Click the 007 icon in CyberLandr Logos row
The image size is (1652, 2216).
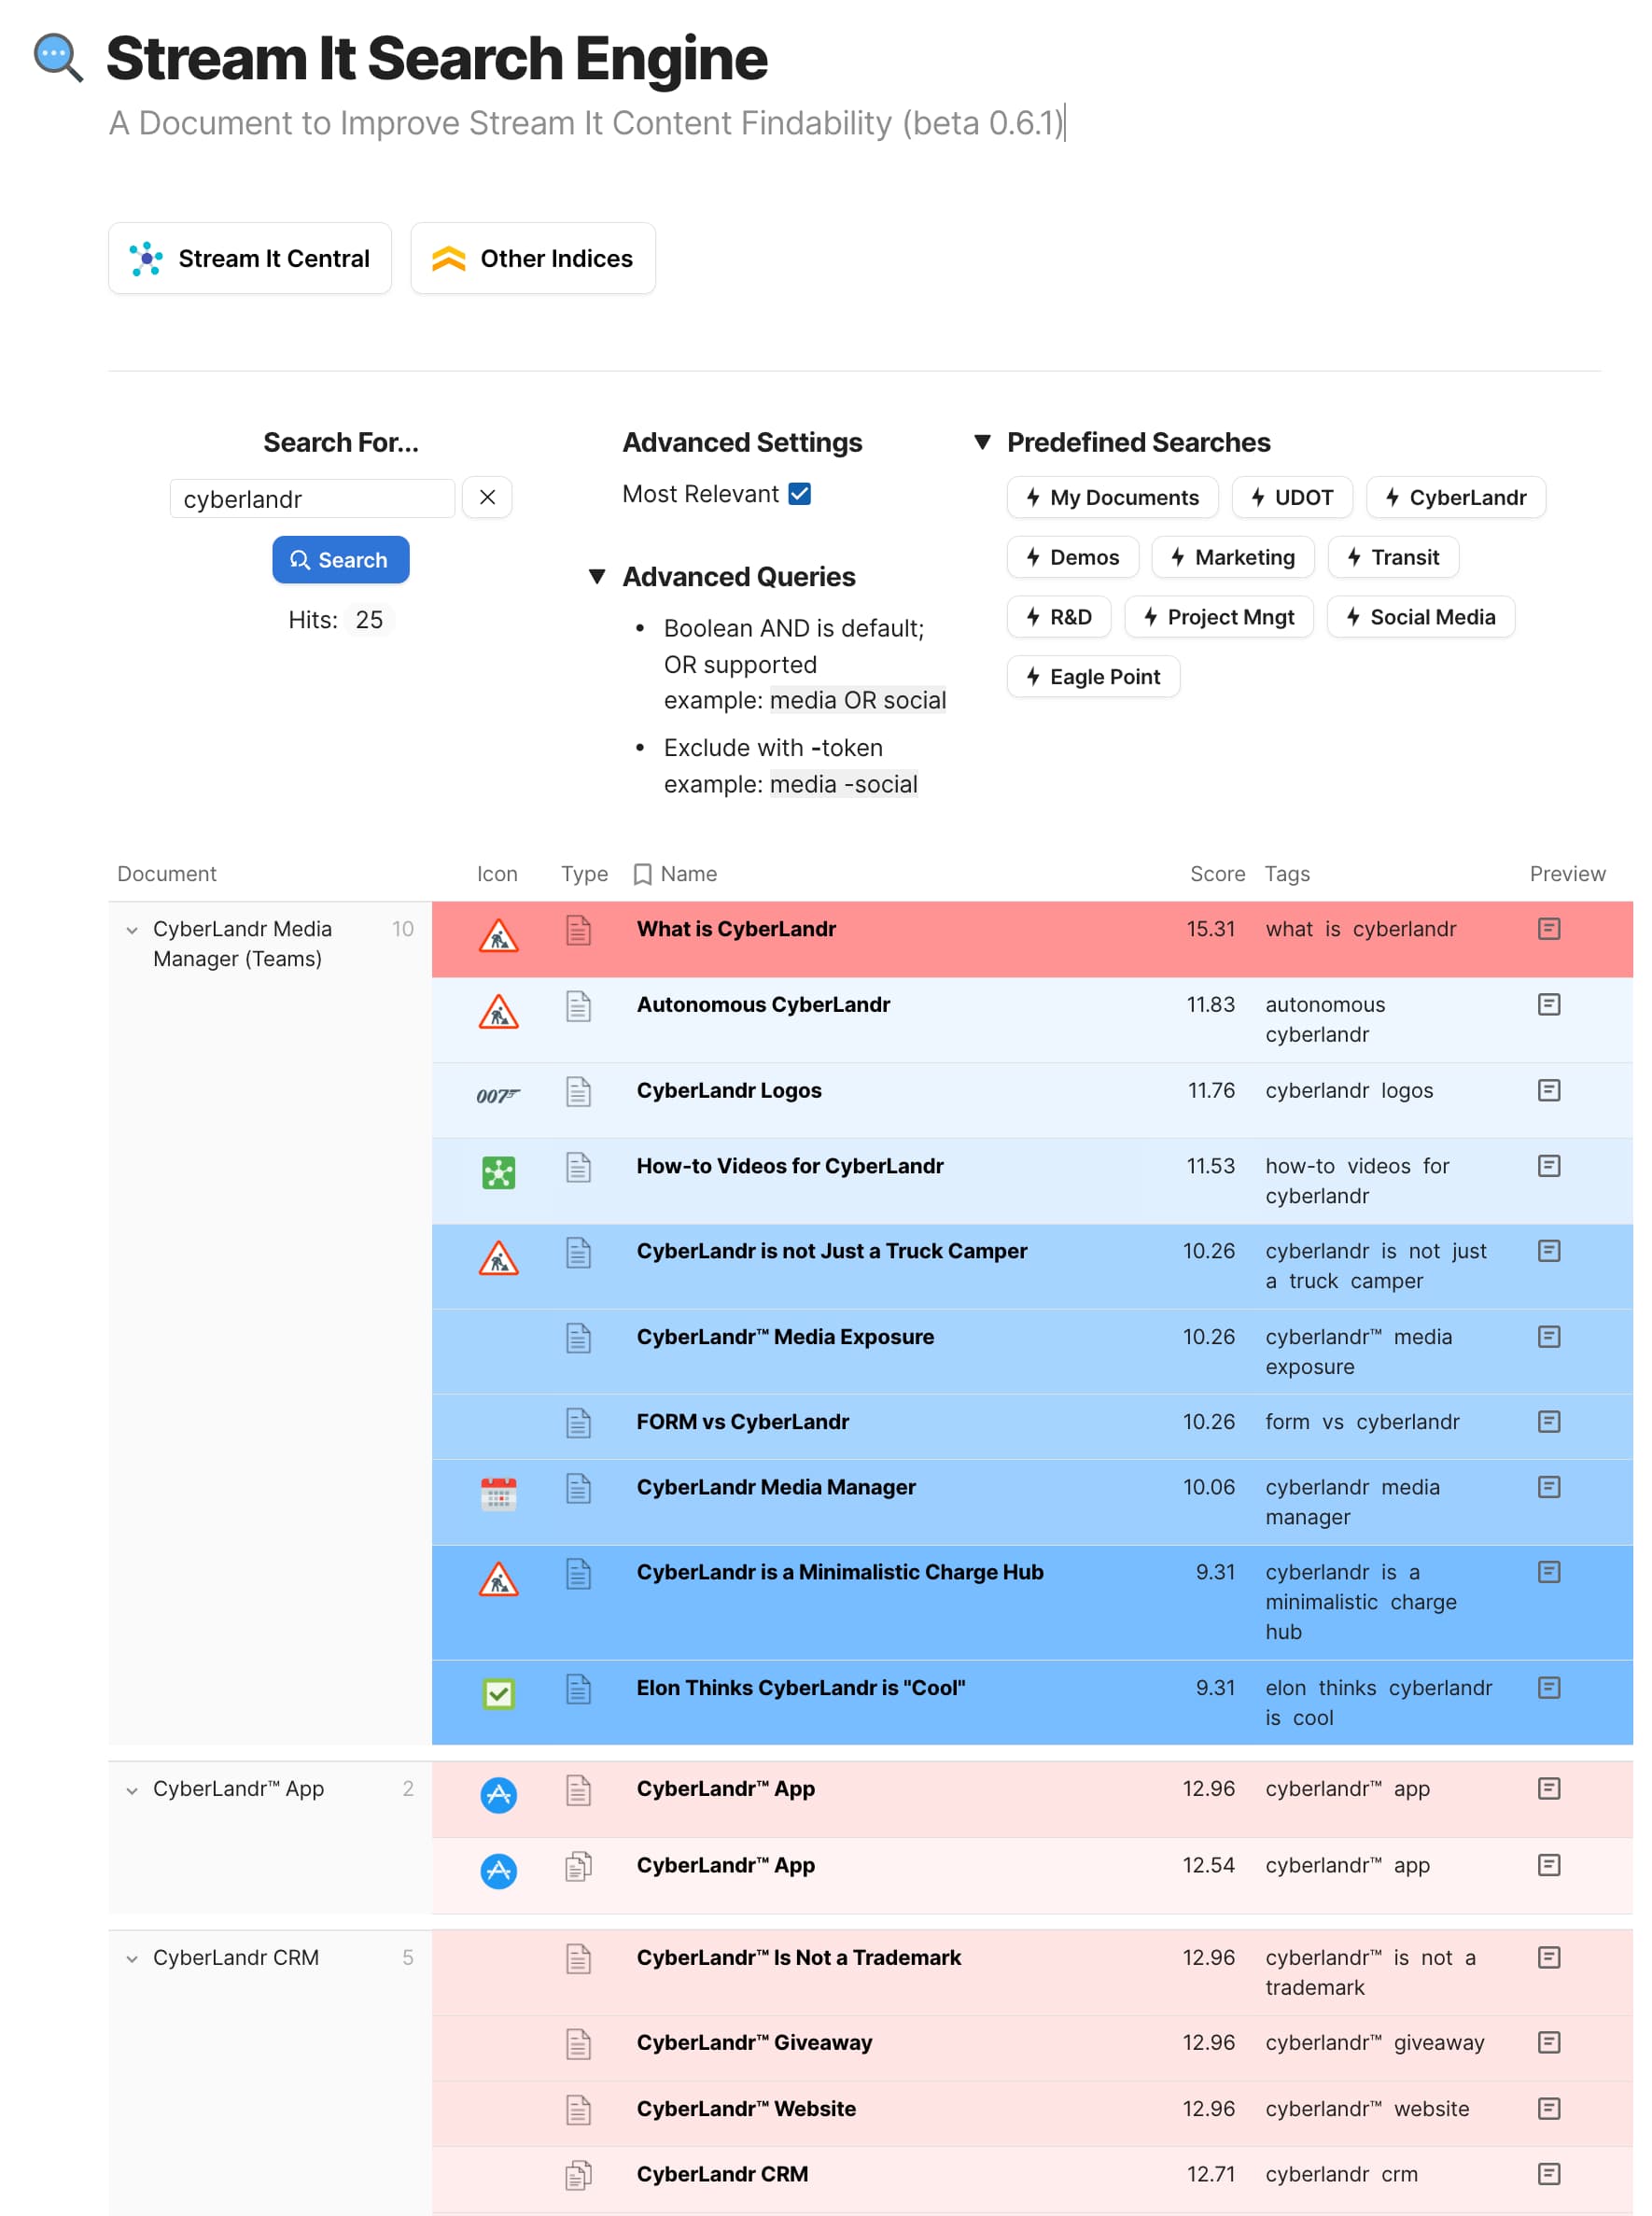tap(498, 1096)
